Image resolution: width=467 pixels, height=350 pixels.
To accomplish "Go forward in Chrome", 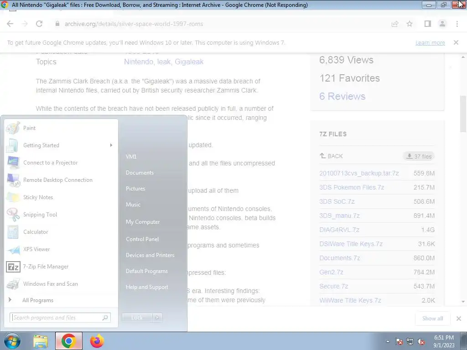I will pos(25,24).
